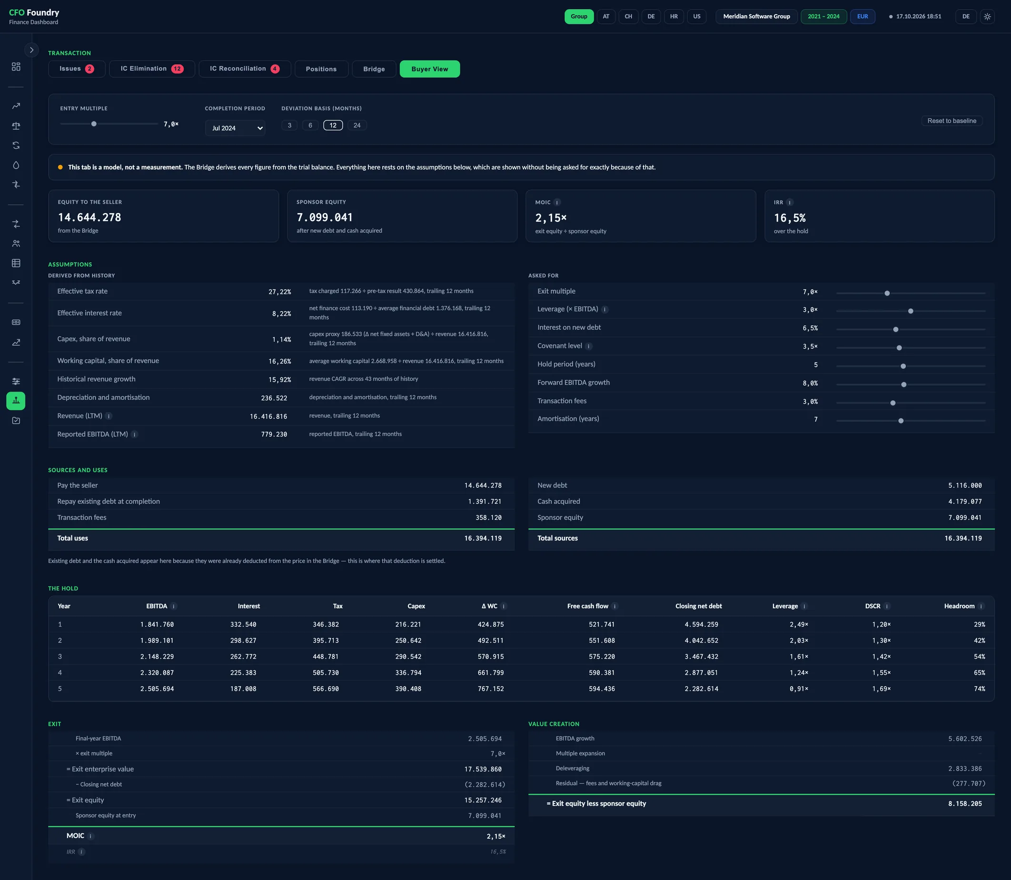Open the Completion period Jul 2024 dropdown

click(235, 128)
